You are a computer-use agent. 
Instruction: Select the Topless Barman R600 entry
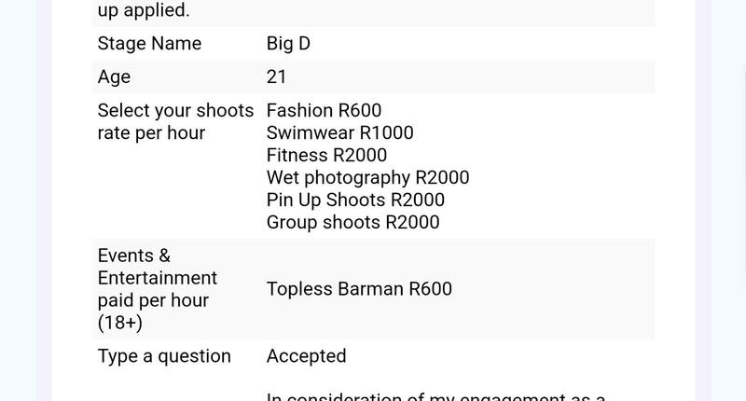pos(359,289)
